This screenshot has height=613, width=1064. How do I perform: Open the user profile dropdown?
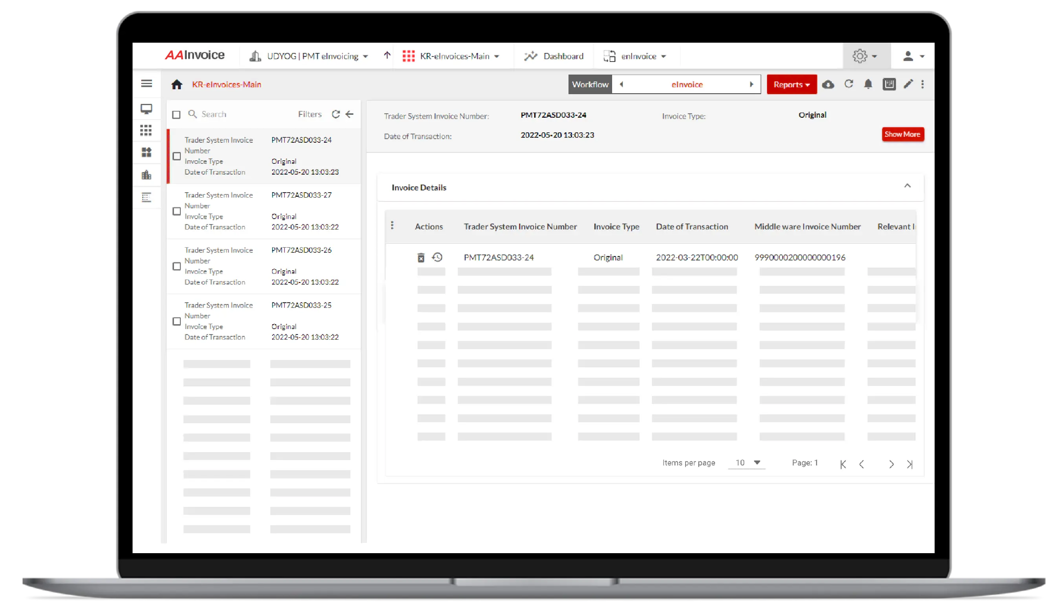pos(914,56)
